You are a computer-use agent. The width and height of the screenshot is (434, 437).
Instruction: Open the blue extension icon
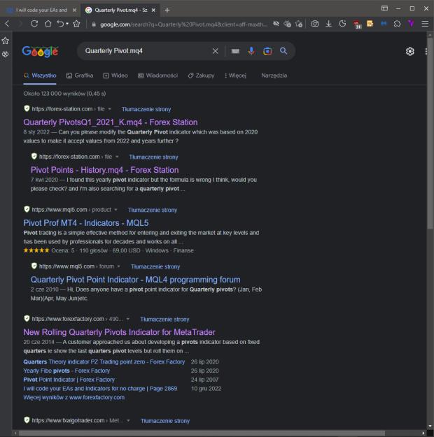pyautogui.click(x=384, y=24)
